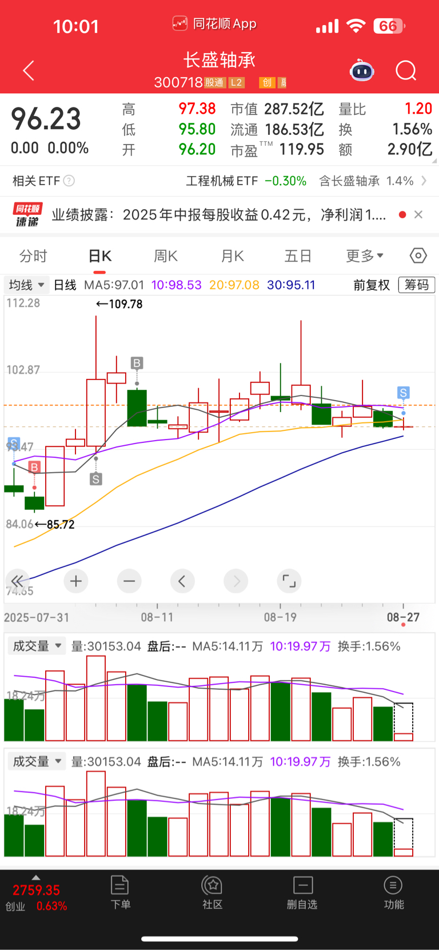Tap the 同花顺 App return link
439x950 pixels.
point(214,24)
